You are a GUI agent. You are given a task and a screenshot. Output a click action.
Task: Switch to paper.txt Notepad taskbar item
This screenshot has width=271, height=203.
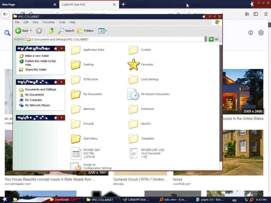(210, 200)
